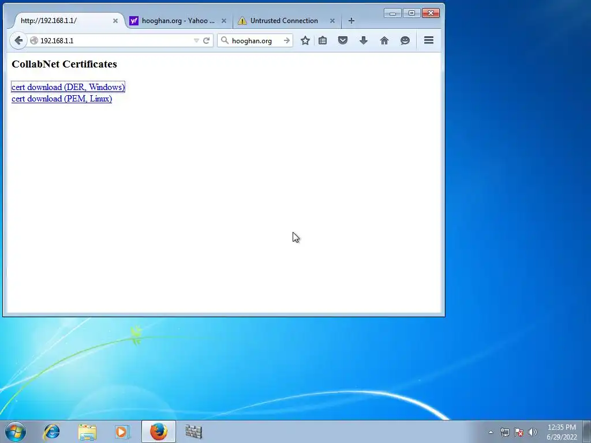591x443 pixels.
Task: Open the Firefox hamburger menu
Action: click(x=429, y=40)
